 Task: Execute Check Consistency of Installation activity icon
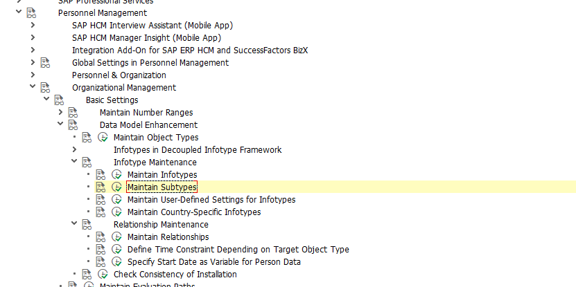[103, 275]
